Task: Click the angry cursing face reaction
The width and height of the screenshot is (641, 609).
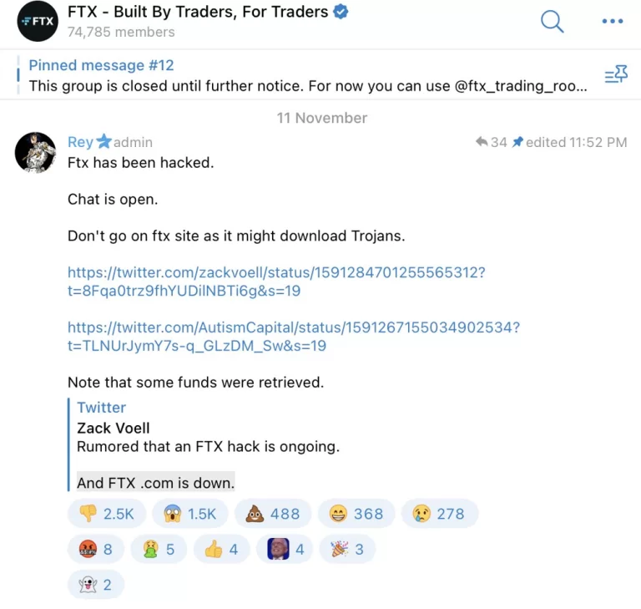Action: click(x=95, y=550)
